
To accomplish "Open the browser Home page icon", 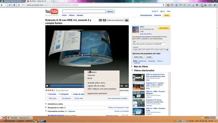I will point(14,5).
